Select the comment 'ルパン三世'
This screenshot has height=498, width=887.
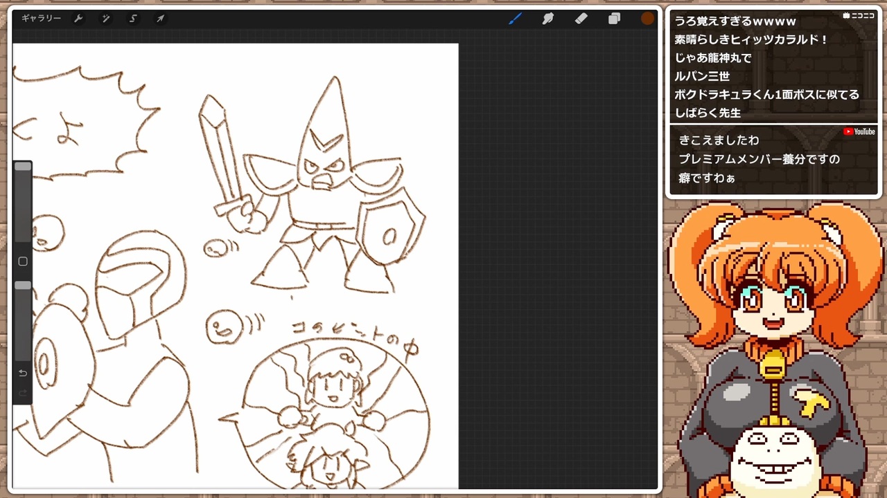(x=702, y=76)
